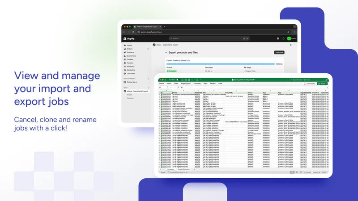Expand the Sales channels section chevron
358x201 pixels.
(149, 79)
